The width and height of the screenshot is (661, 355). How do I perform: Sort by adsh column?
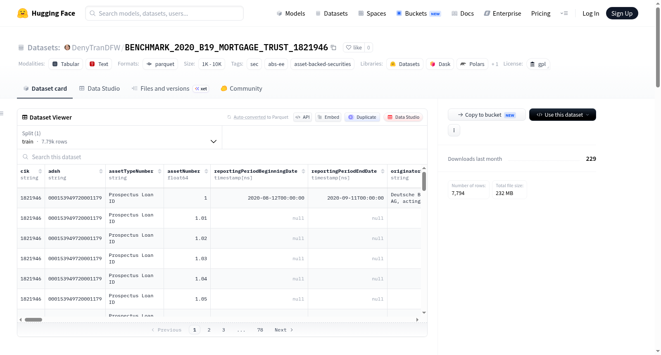click(x=101, y=171)
